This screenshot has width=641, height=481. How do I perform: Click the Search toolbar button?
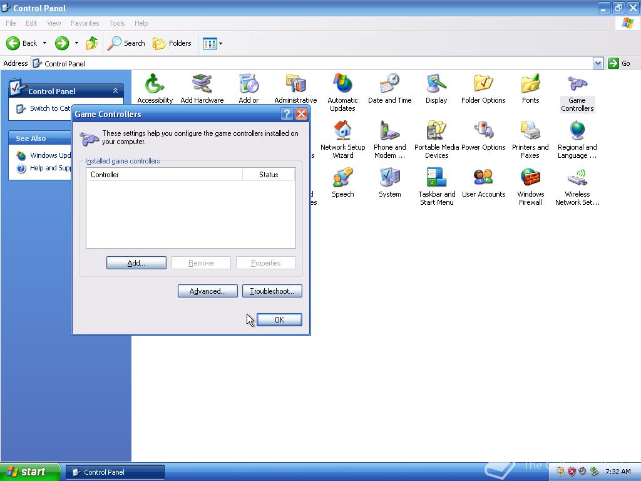[x=126, y=43]
